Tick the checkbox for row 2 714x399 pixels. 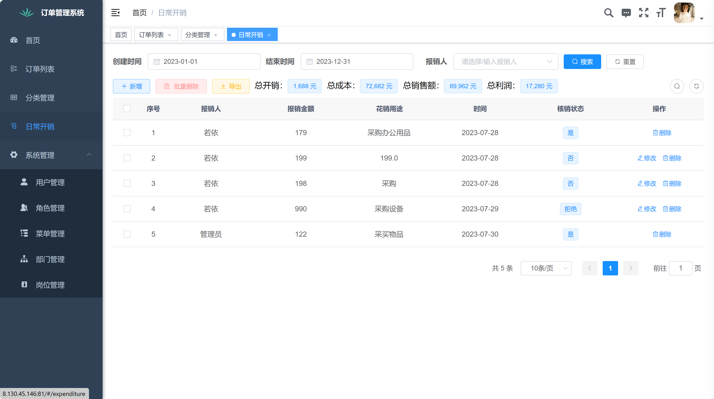(127, 158)
